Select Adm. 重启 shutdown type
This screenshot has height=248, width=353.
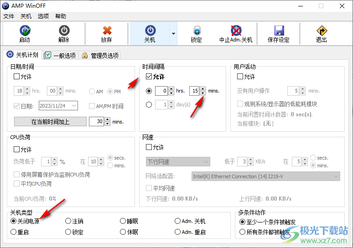[177, 232]
